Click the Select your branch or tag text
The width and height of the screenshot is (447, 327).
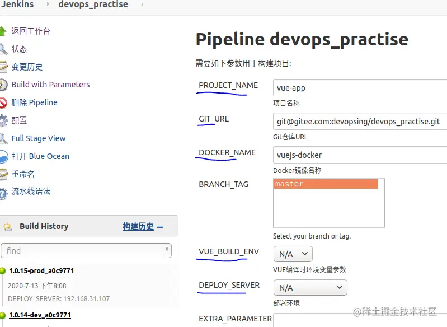pyautogui.click(x=312, y=236)
